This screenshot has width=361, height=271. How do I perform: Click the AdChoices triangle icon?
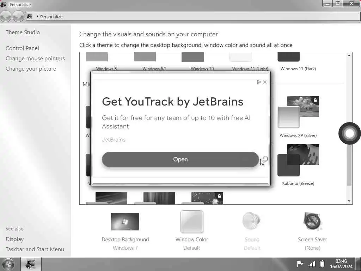click(x=259, y=82)
